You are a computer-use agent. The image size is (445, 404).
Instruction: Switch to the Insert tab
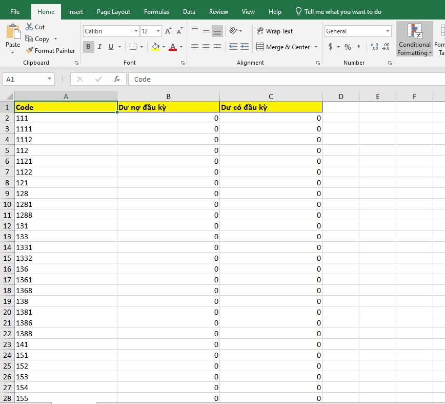(75, 12)
